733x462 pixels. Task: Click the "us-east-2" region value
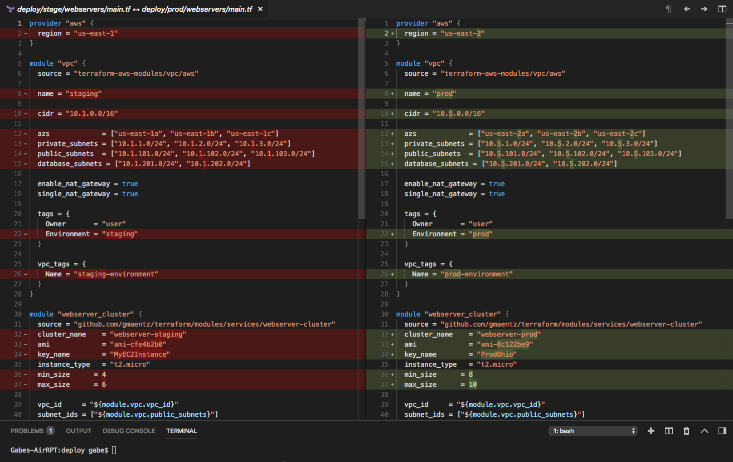point(463,33)
